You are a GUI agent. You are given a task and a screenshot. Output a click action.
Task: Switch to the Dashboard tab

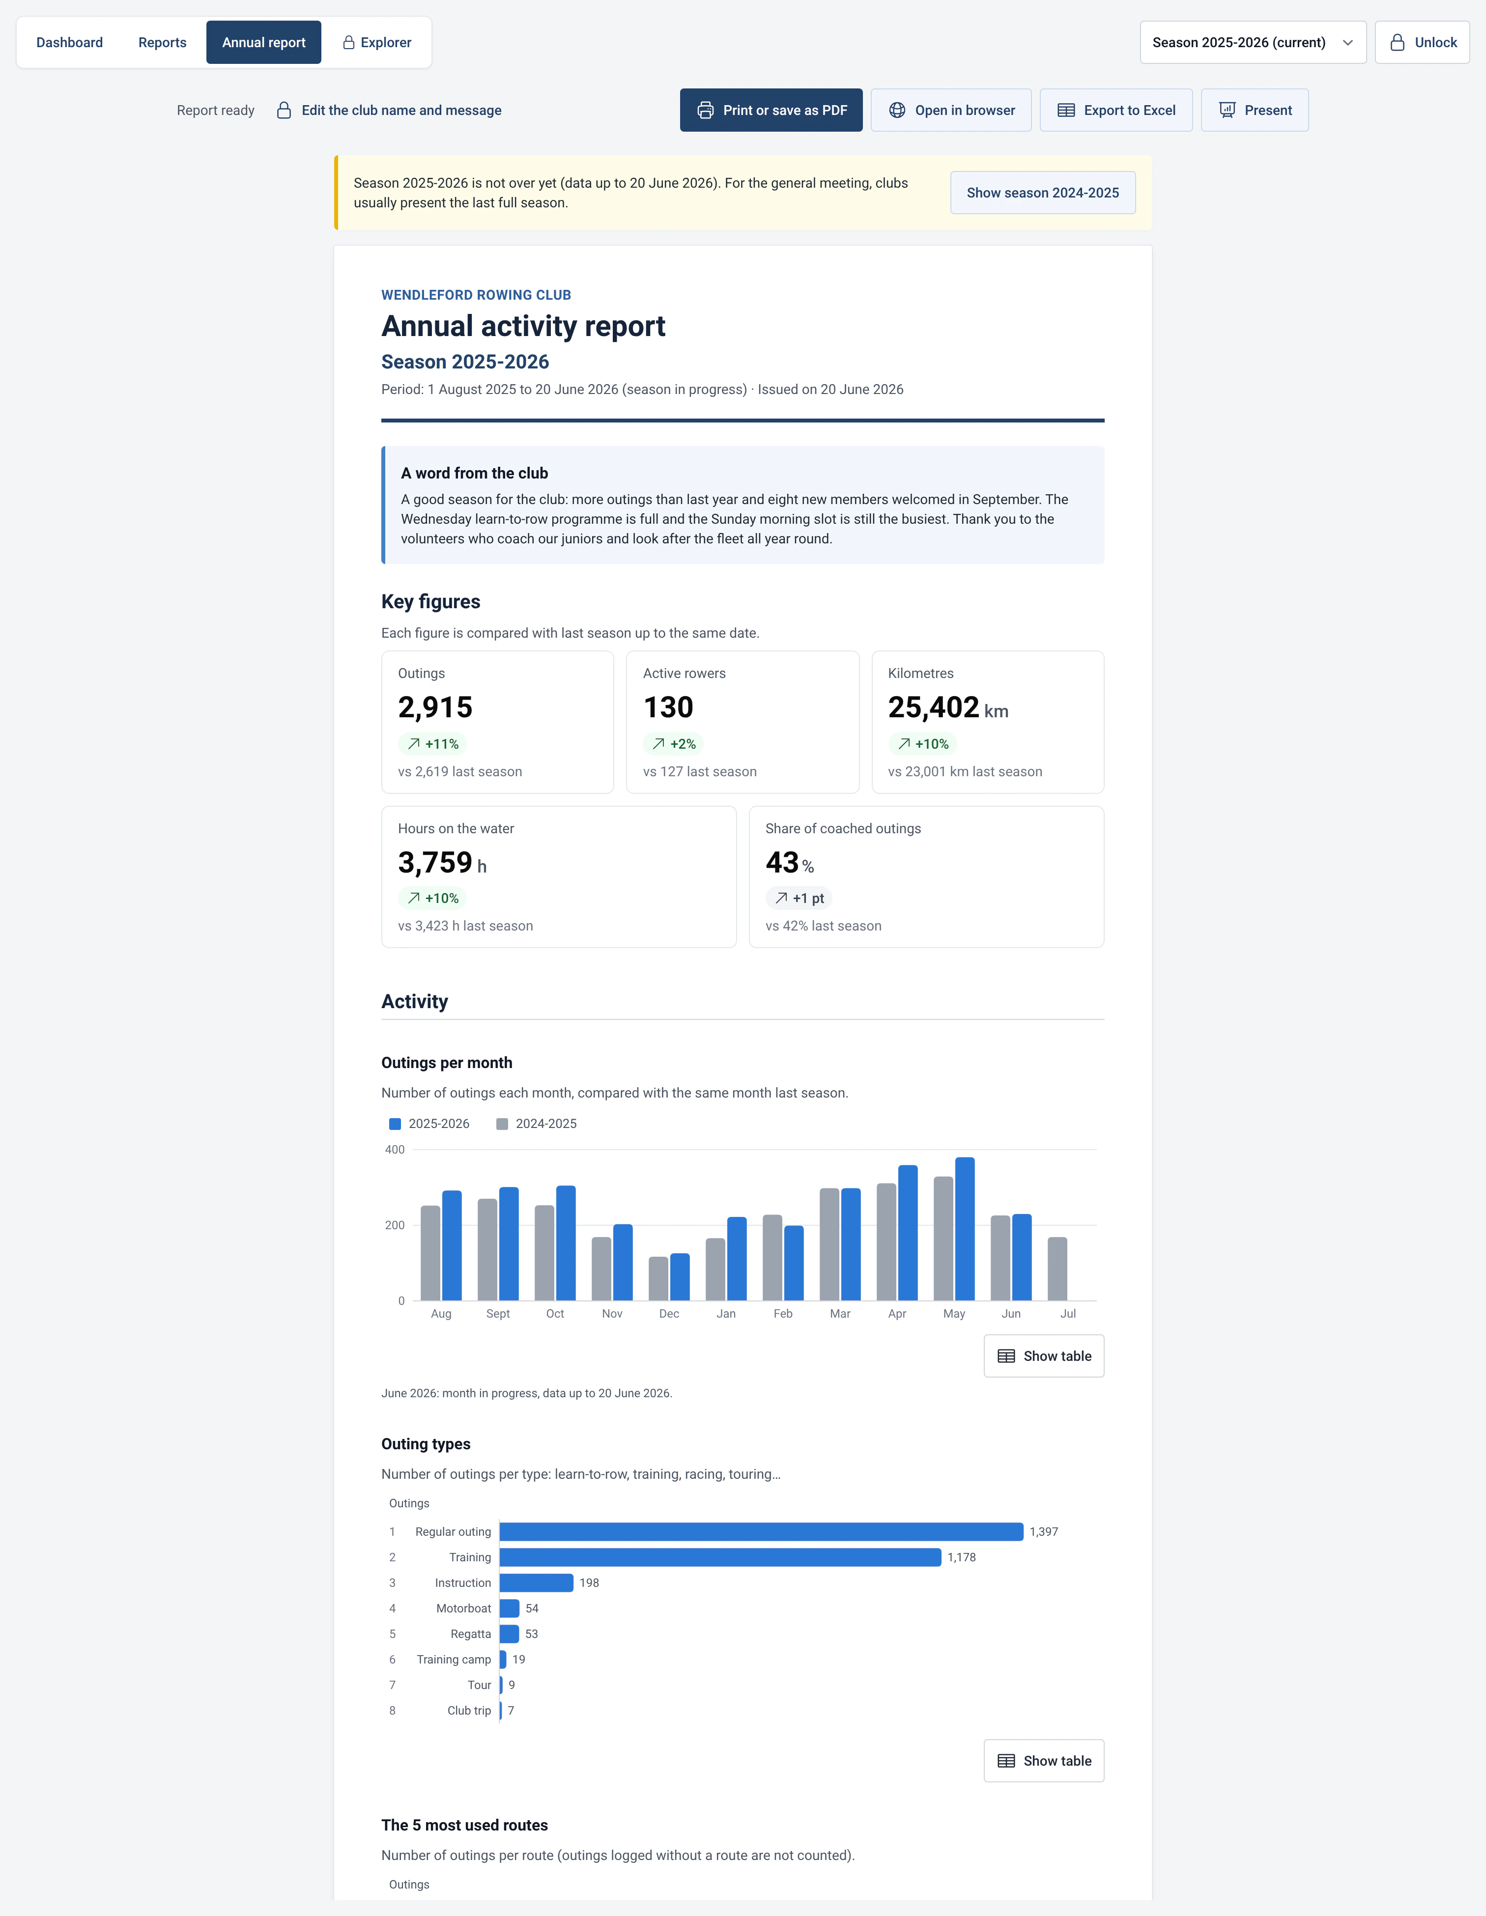[x=69, y=42]
